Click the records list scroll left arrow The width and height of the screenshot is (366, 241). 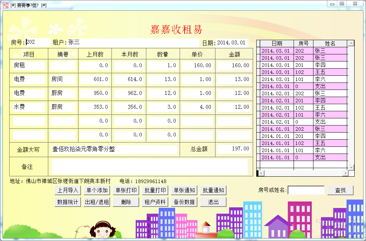[x=261, y=173]
